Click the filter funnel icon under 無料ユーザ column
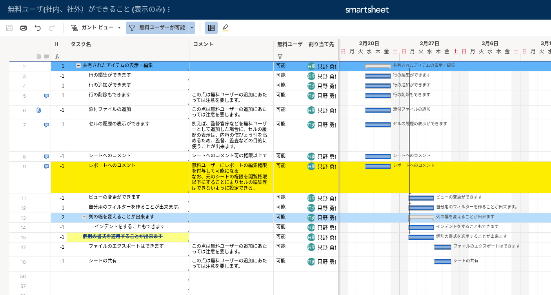Viewport: 551px width, 295px height. point(280,56)
